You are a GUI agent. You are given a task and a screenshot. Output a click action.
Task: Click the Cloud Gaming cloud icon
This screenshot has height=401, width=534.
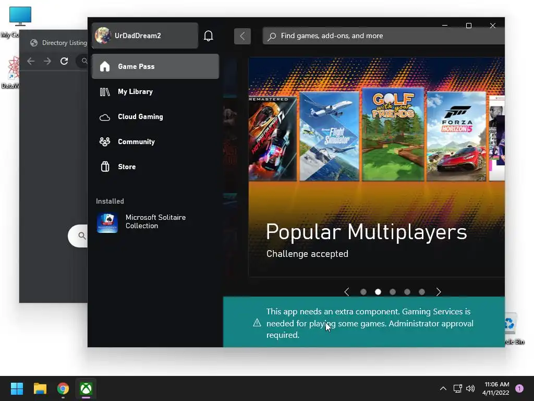105,117
